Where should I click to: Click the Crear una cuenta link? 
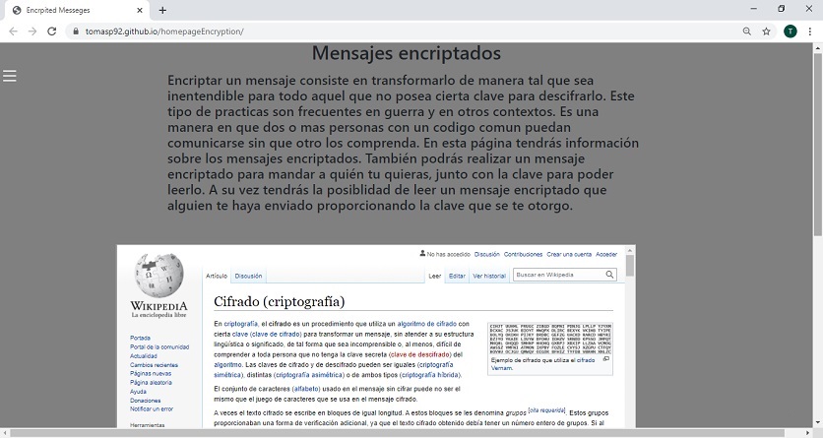point(569,254)
